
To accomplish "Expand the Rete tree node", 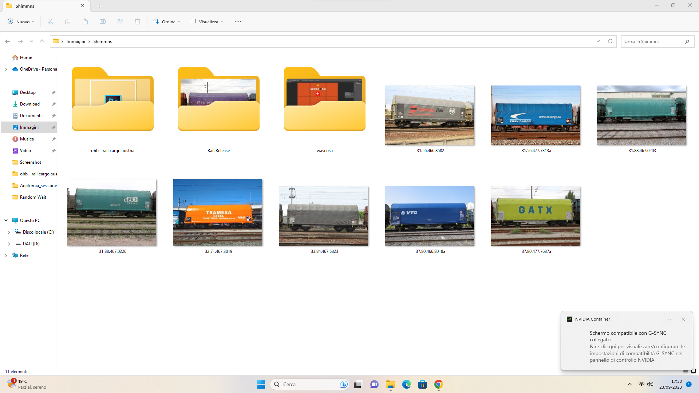I will [x=6, y=255].
